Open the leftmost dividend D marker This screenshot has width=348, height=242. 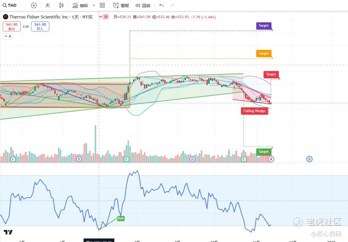[x=79, y=159]
